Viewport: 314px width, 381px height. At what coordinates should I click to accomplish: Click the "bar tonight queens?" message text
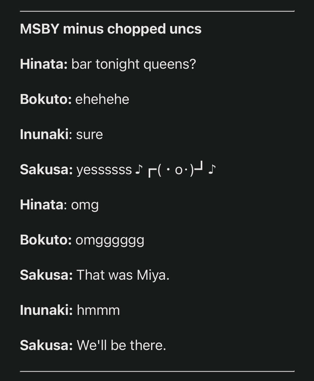point(134,64)
